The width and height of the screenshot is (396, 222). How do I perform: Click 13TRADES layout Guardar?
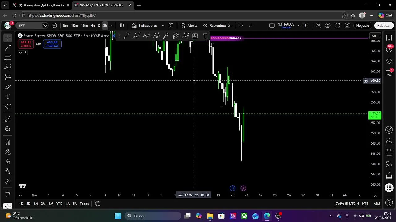click(x=286, y=26)
